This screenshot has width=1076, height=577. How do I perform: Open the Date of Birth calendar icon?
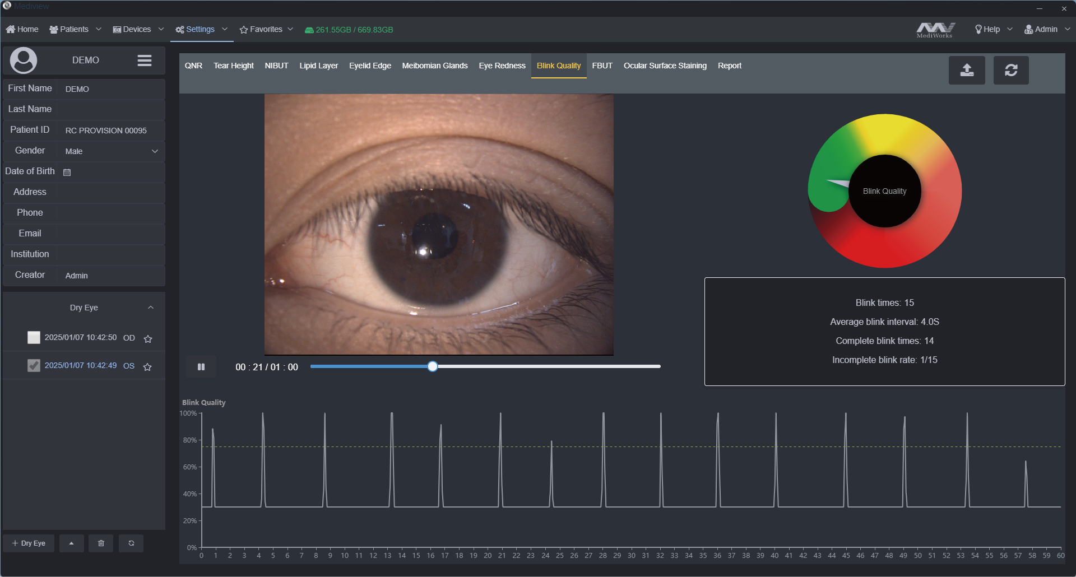(x=67, y=172)
